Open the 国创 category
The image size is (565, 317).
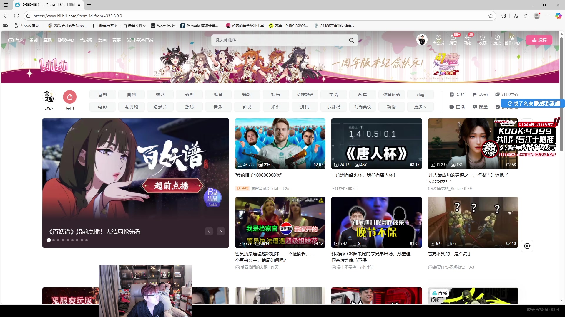[x=131, y=95]
